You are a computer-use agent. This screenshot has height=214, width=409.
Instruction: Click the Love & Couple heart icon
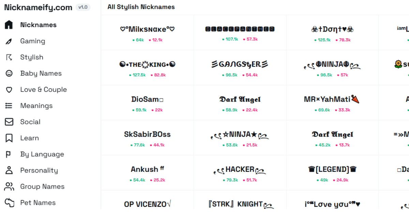(9, 90)
